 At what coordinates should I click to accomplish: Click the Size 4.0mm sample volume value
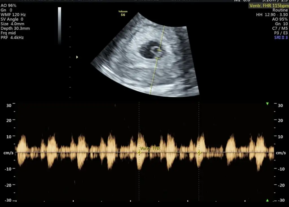coord(13,24)
